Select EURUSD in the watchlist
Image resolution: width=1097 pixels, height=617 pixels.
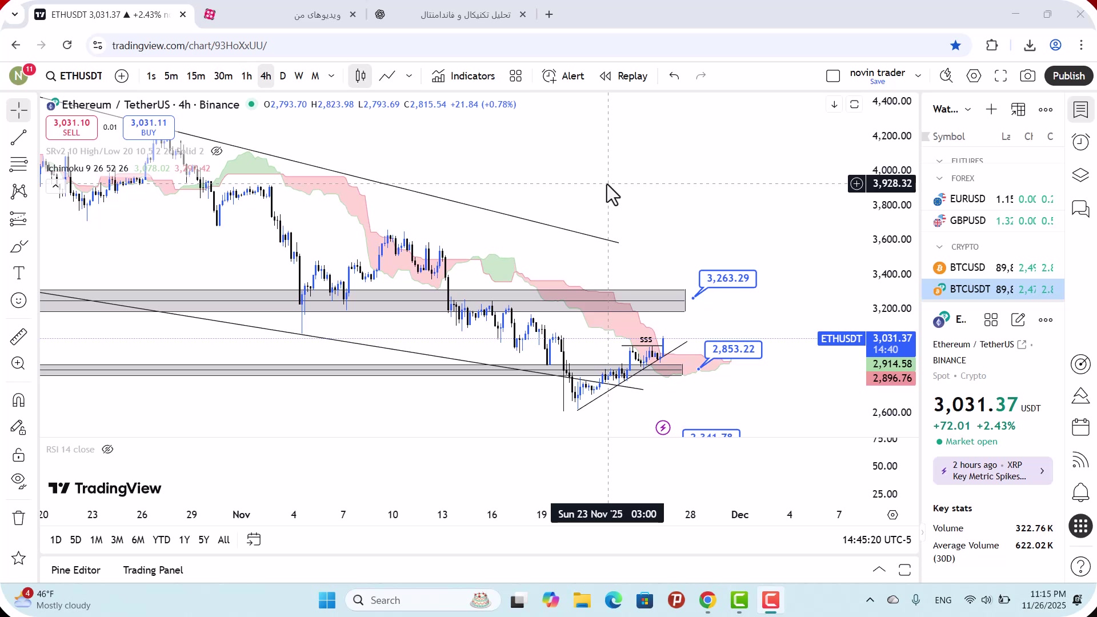[x=993, y=199]
